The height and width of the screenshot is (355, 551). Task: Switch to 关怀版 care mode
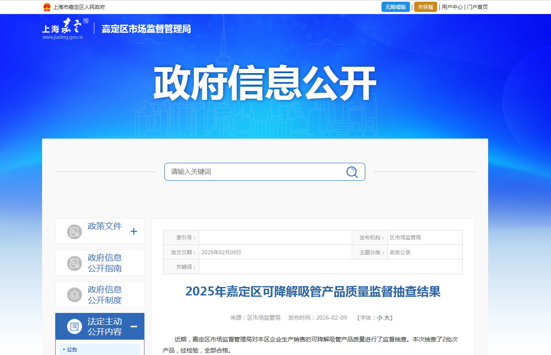coord(425,7)
